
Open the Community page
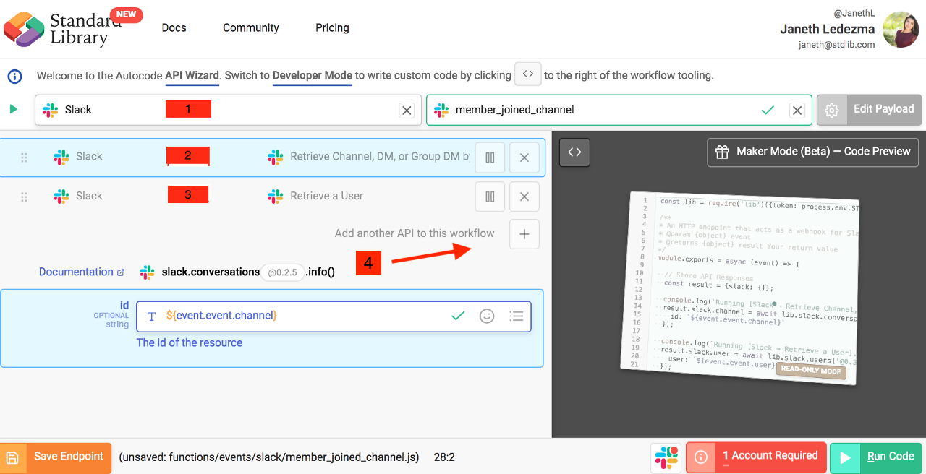(x=251, y=27)
